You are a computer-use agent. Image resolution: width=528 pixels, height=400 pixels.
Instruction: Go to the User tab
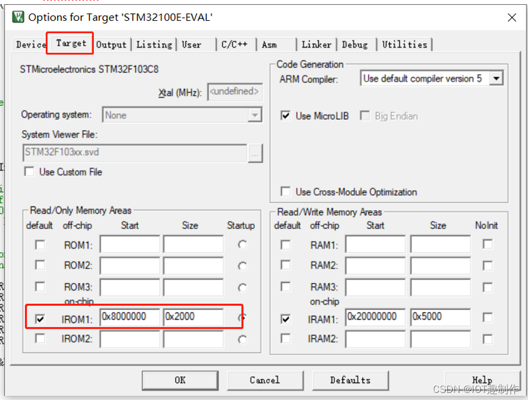[196, 45]
